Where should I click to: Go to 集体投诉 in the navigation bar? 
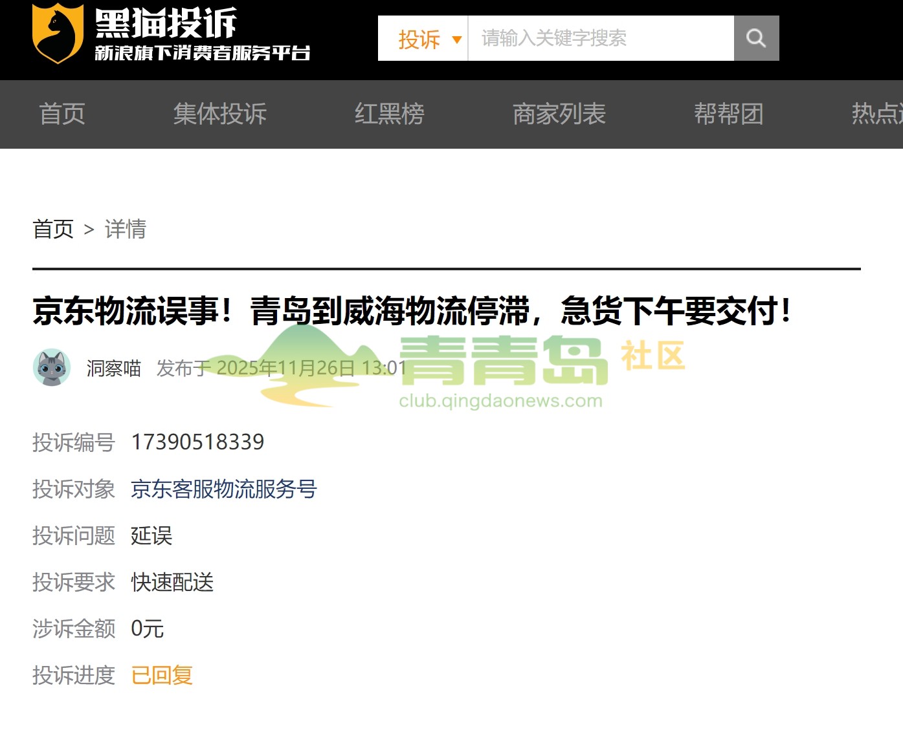coord(220,114)
